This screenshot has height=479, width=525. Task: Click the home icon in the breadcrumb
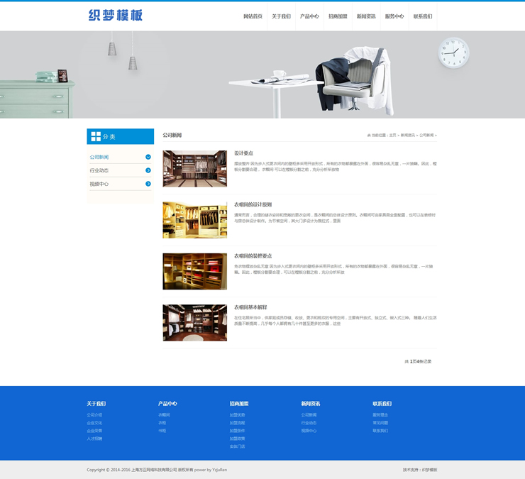click(369, 135)
